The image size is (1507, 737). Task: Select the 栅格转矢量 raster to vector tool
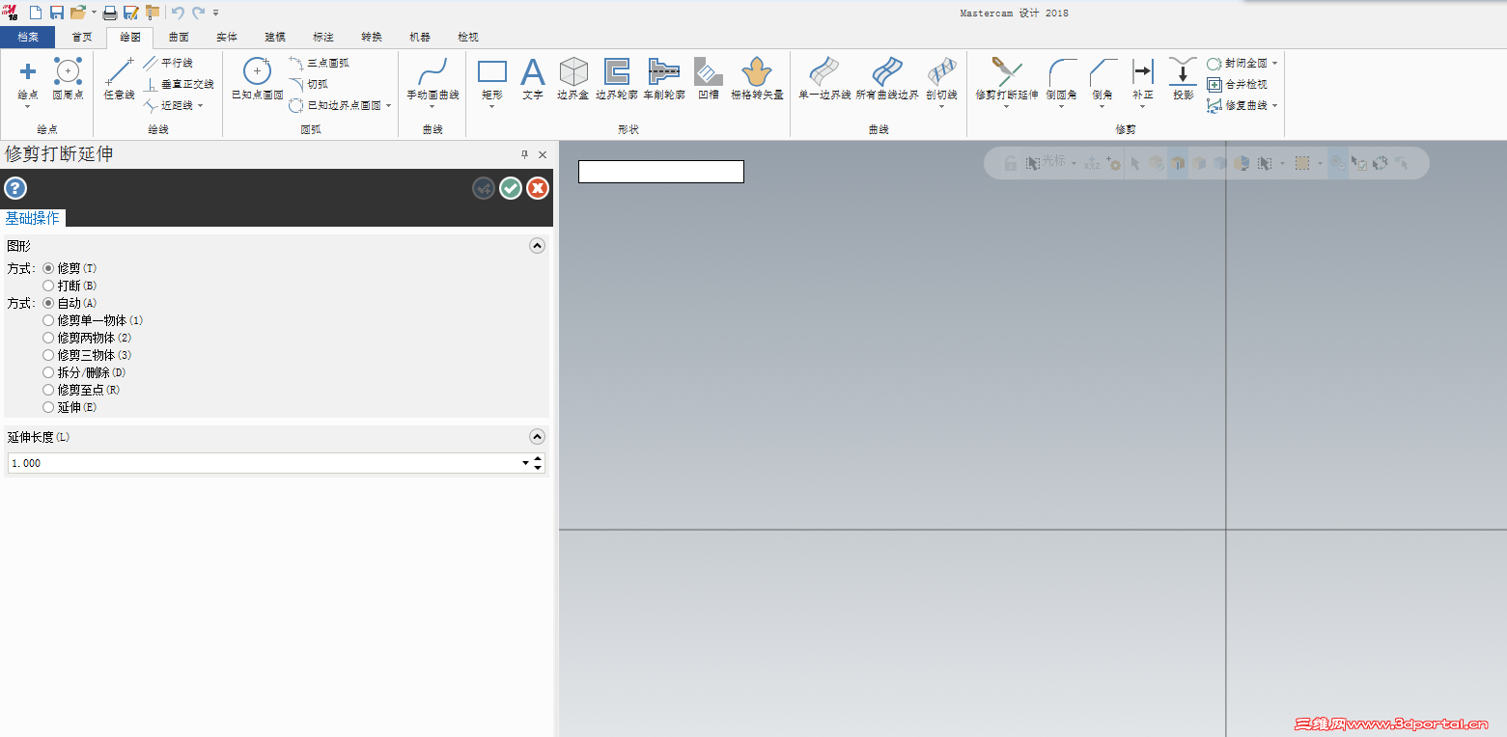click(757, 79)
